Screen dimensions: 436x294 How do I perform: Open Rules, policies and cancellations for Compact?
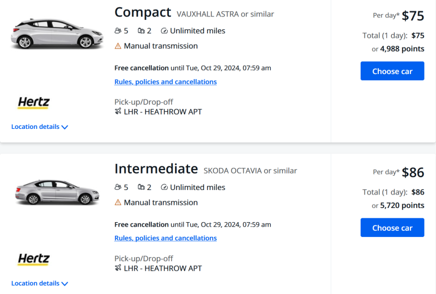(165, 82)
